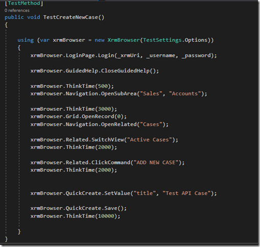Viewport: 260px width, 247px height.
Task: Click the "Sales" string literal
Action: pos(151,94)
